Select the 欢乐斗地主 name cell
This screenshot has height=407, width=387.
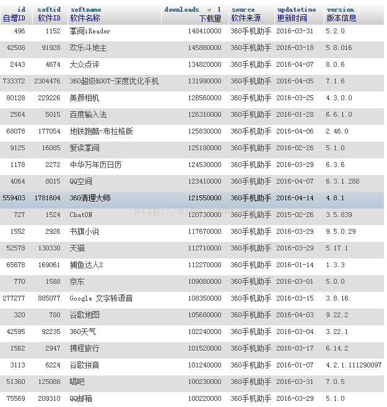tap(88, 48)
